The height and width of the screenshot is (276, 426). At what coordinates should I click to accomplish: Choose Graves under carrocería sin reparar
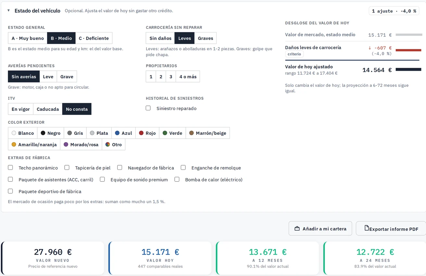pyautogui.click(x=206, y=38)
